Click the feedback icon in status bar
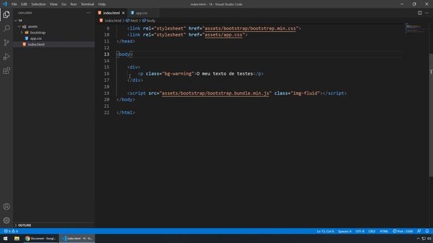The width and height of the screenshot is (433, 243). (419, 231)
